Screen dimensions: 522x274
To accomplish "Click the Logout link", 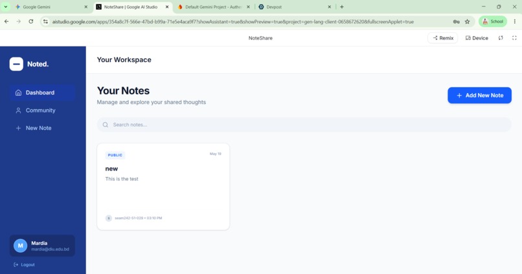I will [x=25, y=265].
